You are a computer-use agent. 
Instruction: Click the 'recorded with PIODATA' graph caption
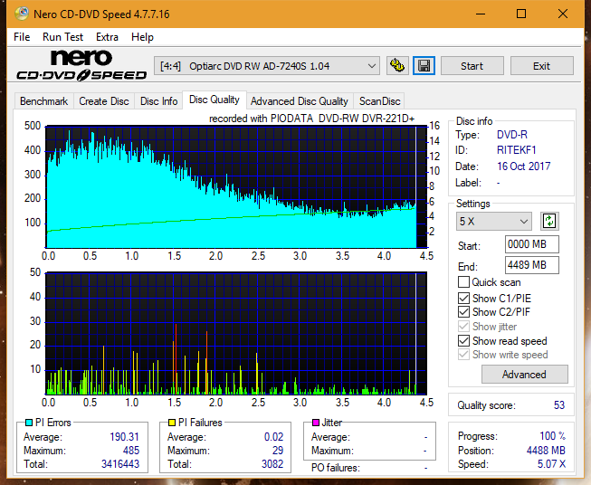coord(312,119)
